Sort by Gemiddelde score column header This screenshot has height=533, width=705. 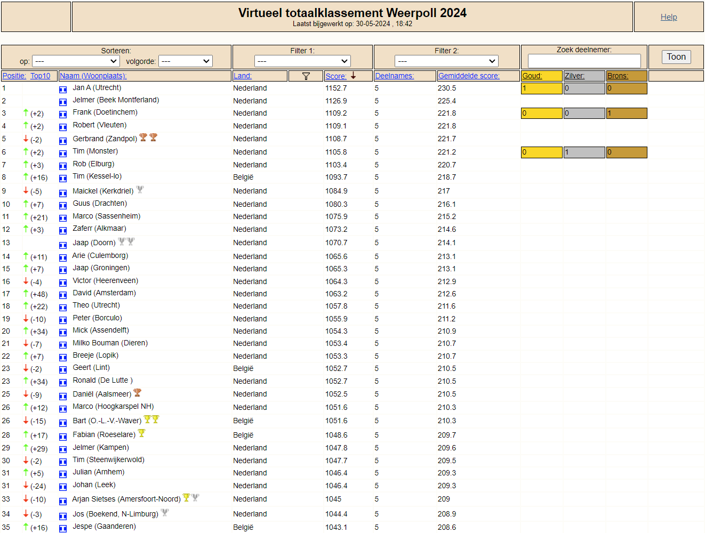(469, 76)
